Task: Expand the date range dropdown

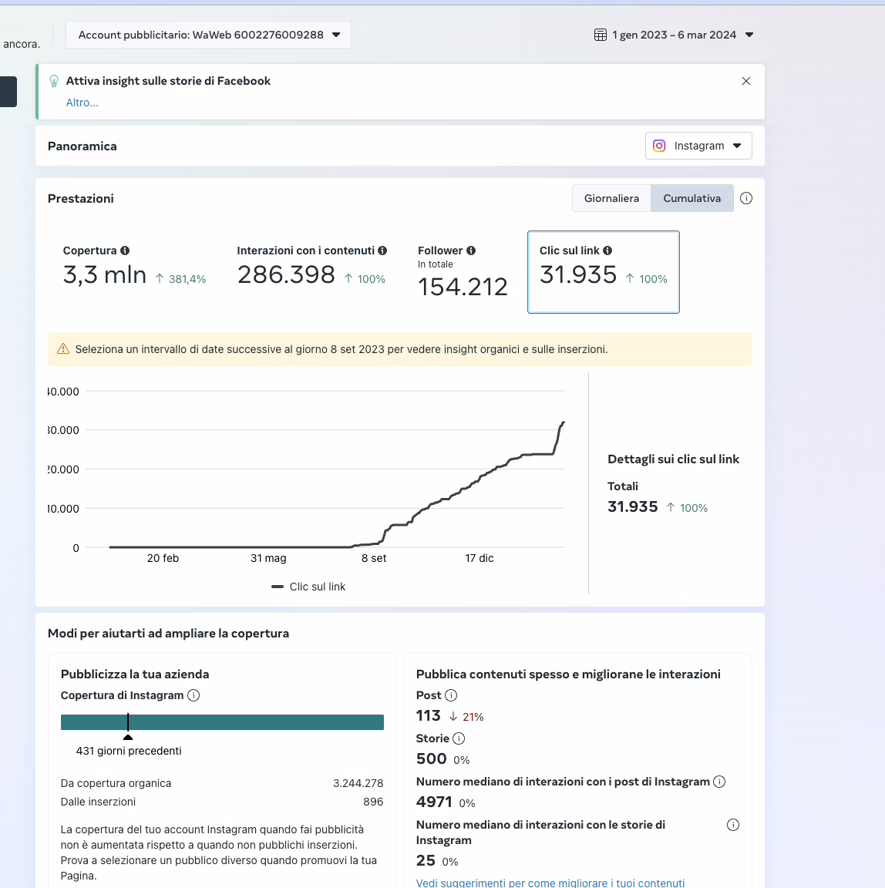Action: pyautogui.click(x=749, y=35)
